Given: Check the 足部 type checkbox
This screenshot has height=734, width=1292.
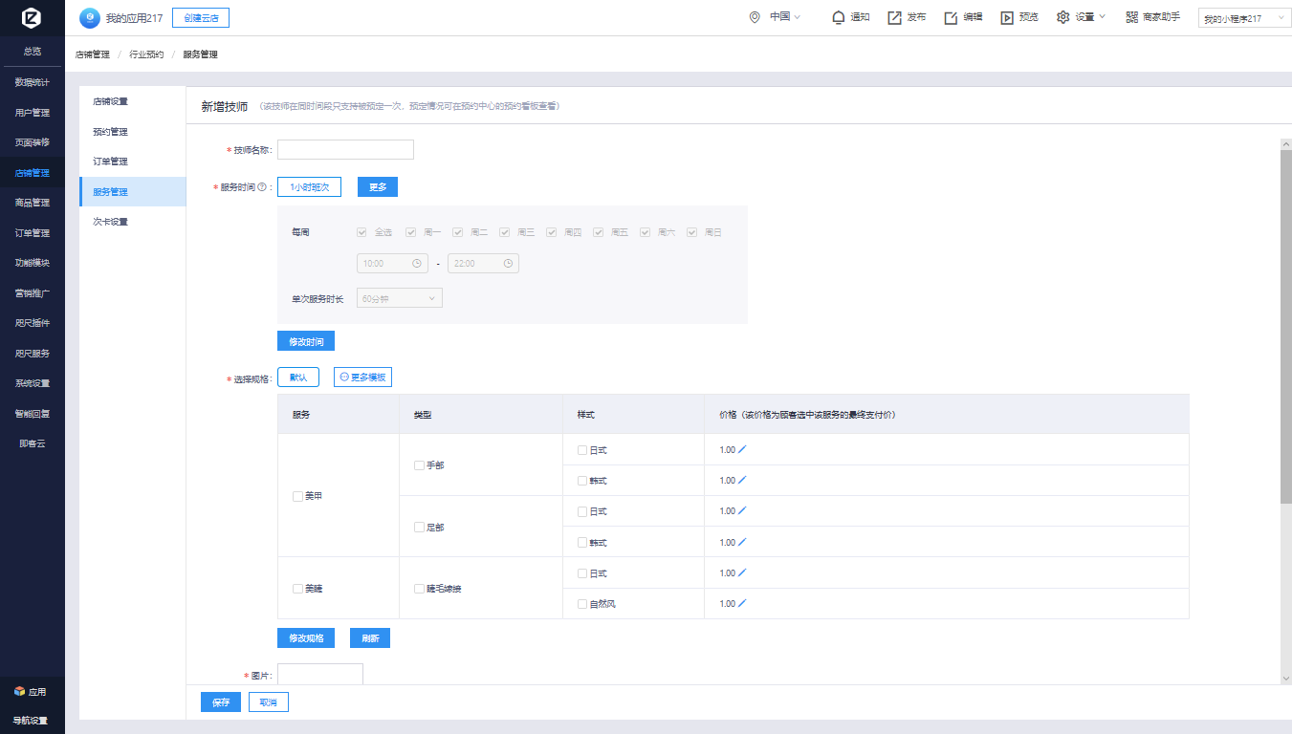Looking at the screenshot, I should [419, 527].
